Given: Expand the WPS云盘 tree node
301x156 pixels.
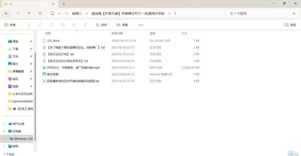Looking at the screenshot, I should 4,124.
